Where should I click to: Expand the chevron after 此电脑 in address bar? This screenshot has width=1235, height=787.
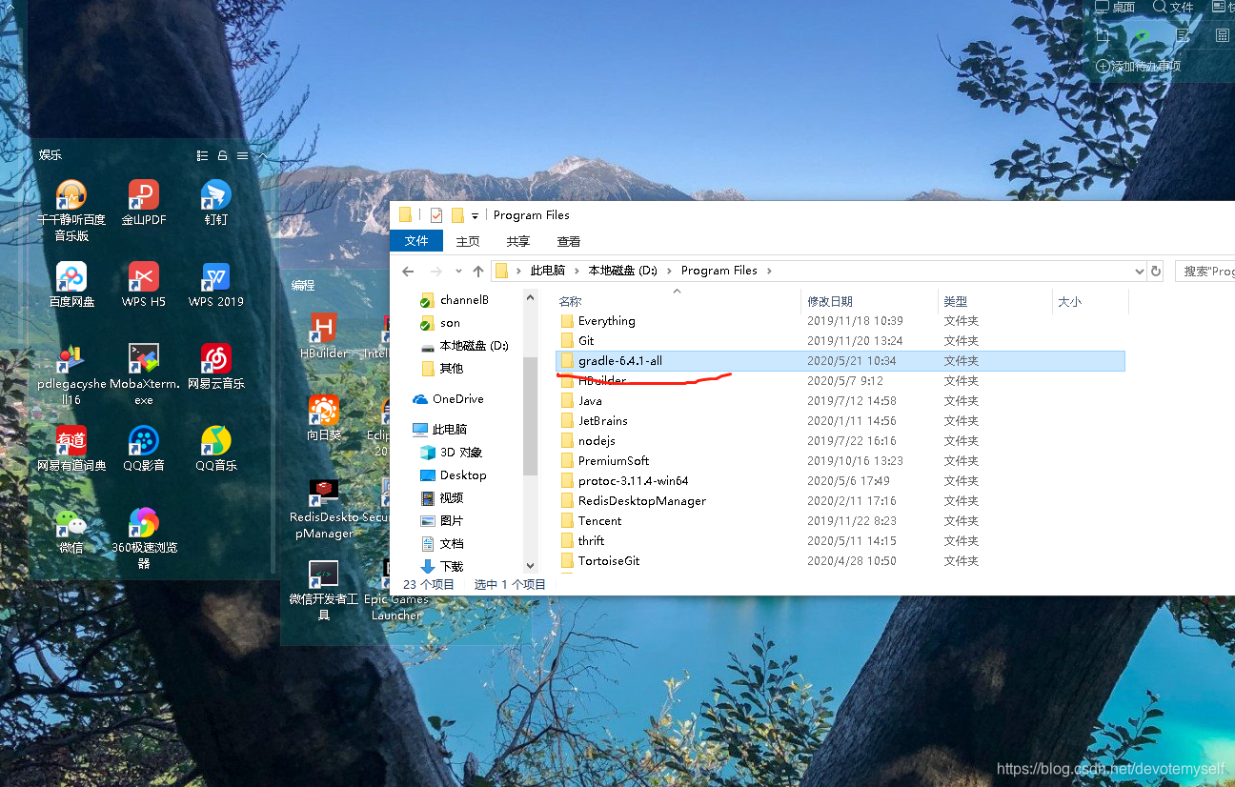click(x=577, y=271)
